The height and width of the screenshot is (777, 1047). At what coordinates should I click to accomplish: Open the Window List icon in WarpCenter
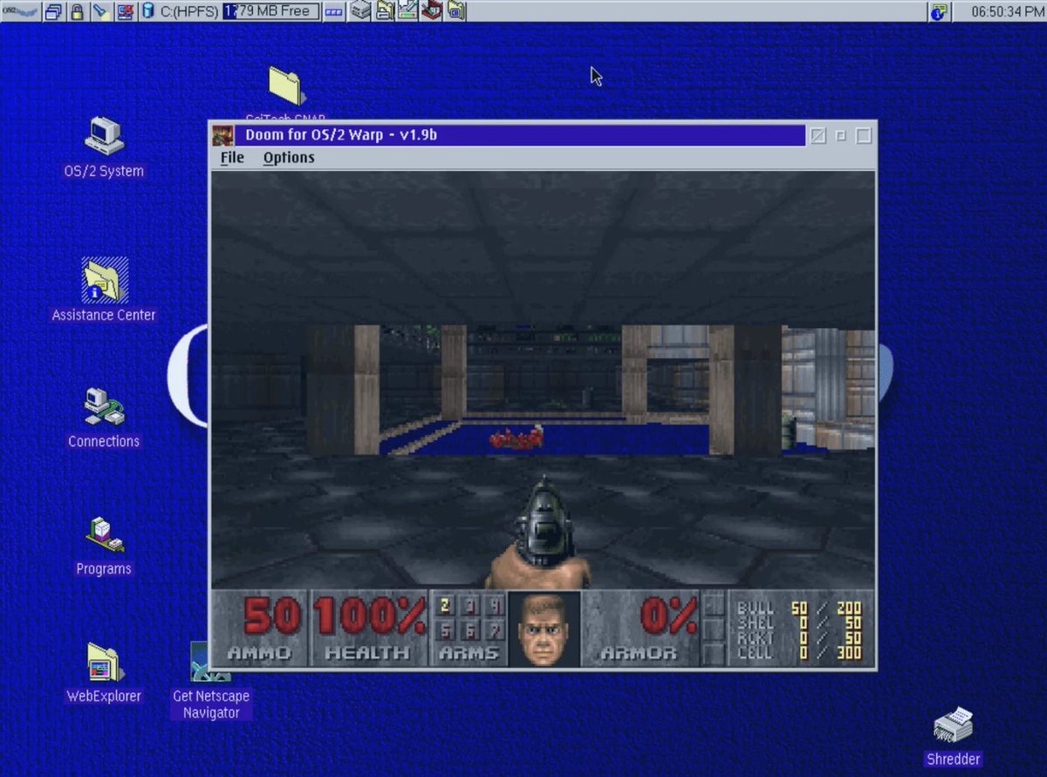tap(54, 11)
